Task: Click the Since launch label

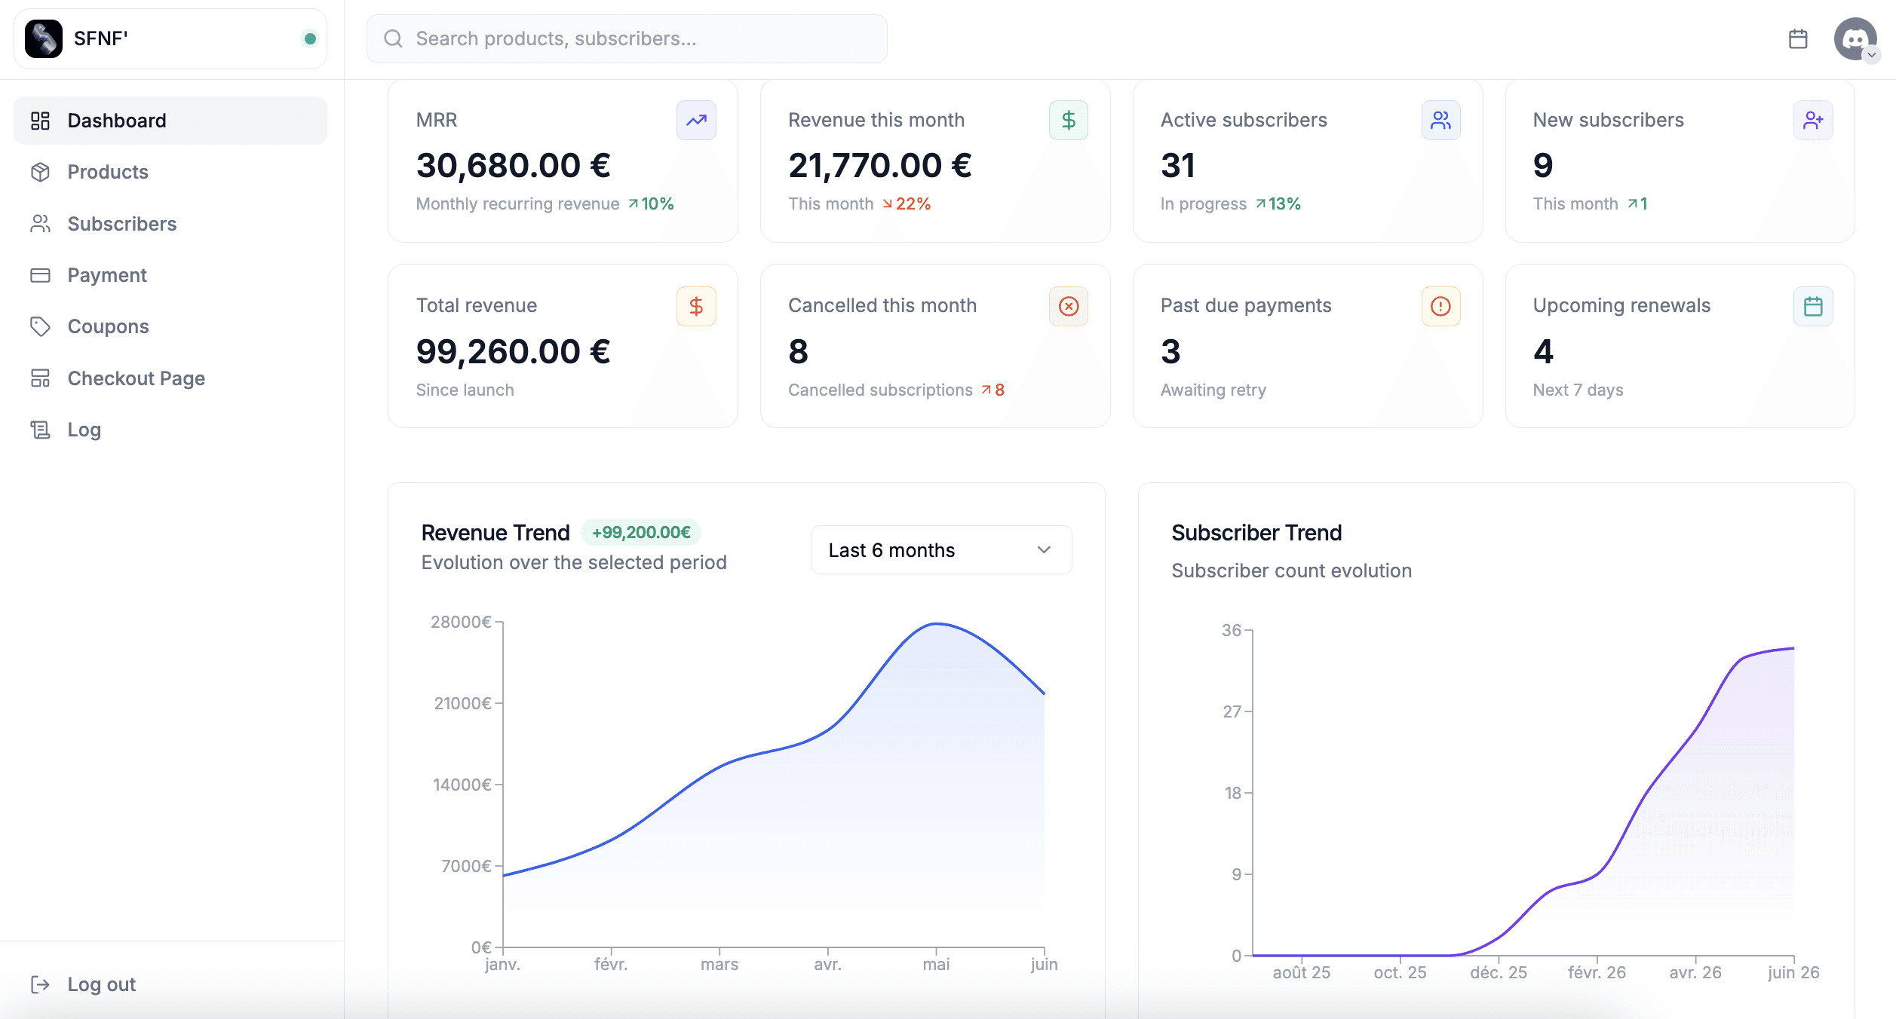Action: click(465, 390)
